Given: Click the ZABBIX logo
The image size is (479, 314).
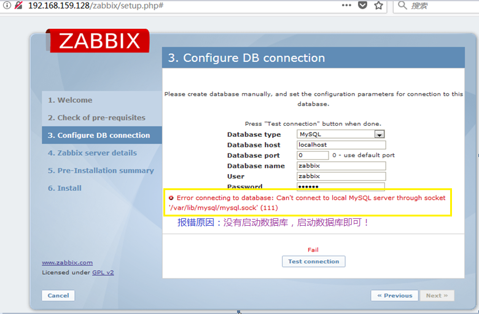Looking at the screenshot, I should 98,41.
